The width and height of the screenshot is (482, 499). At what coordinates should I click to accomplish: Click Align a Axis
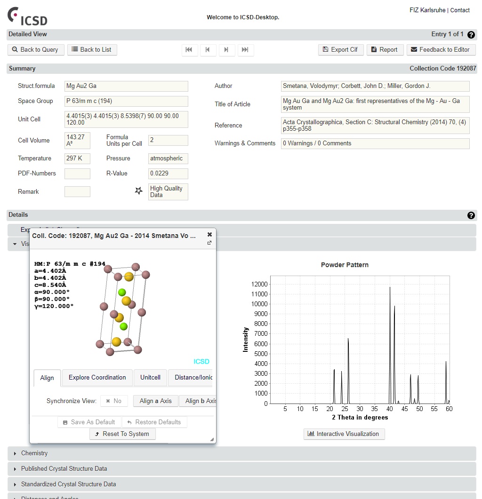pyautogui.click(x=155, y=401)
